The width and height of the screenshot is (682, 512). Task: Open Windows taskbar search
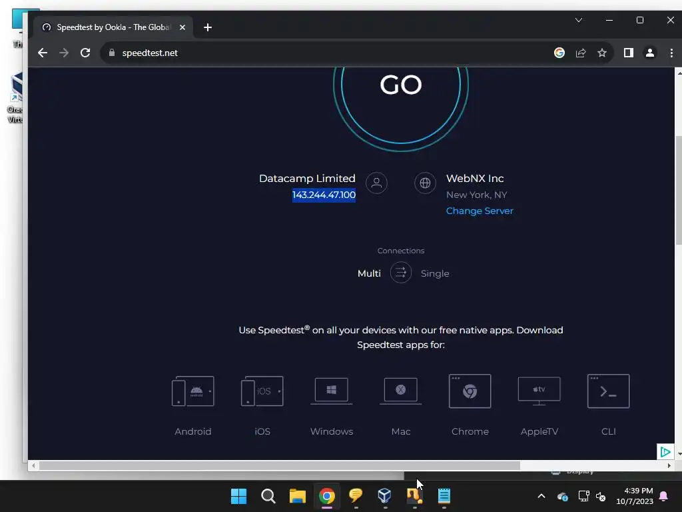pyautogui.click(x=268, y=496)
